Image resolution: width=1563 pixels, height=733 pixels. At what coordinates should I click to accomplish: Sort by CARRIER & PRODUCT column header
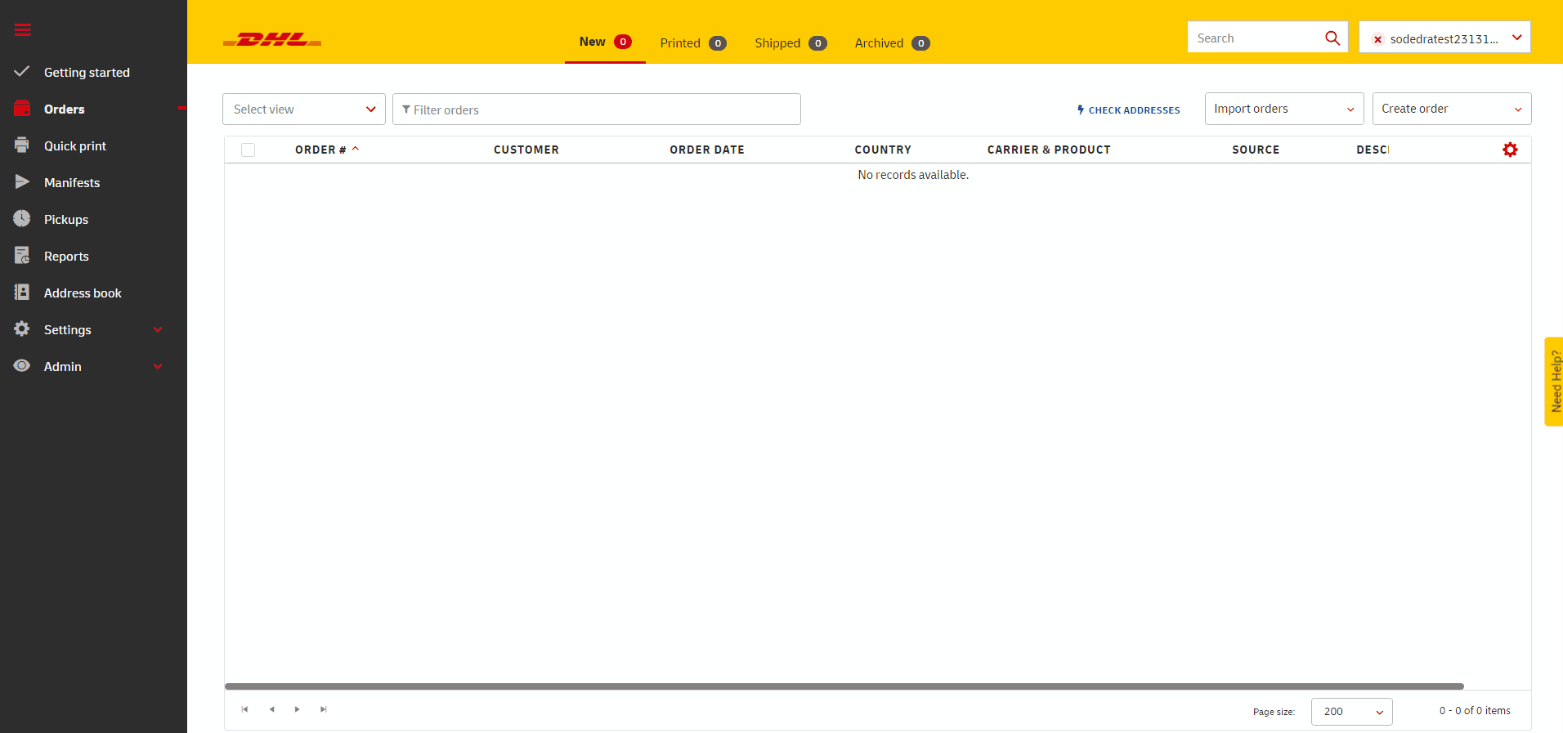click(x=1049, y=150)
